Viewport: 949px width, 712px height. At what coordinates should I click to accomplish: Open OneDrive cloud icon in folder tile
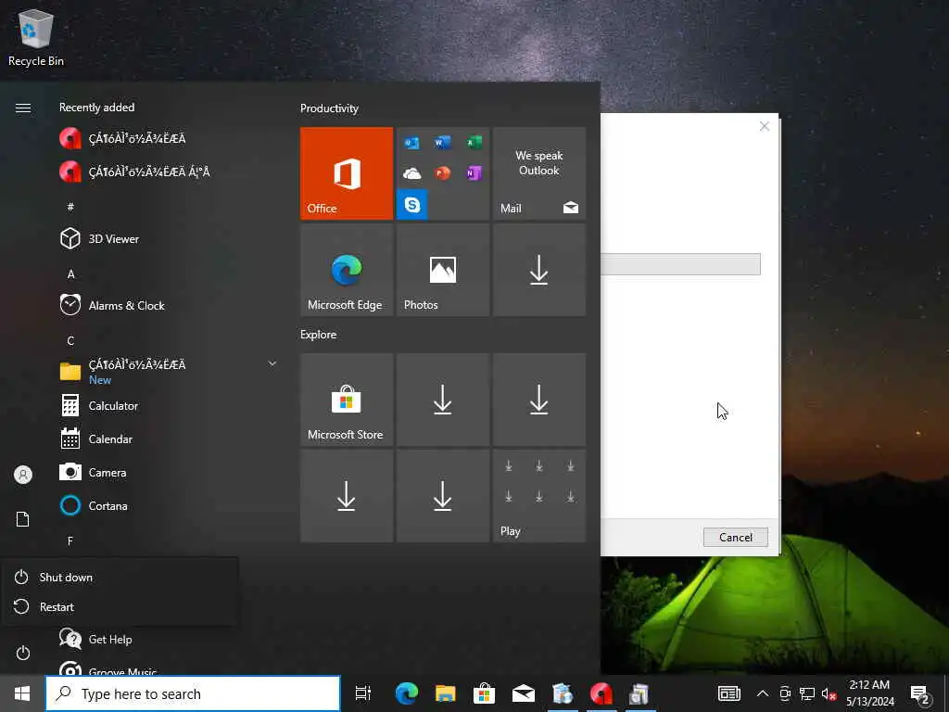tap(412, 173)
